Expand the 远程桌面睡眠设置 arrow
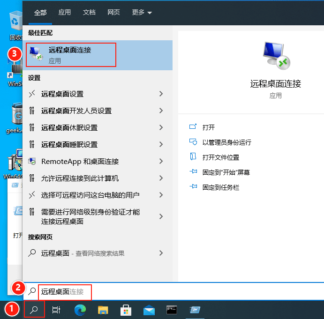Viewport: 324px width, 319px height. tap(161, 144)
